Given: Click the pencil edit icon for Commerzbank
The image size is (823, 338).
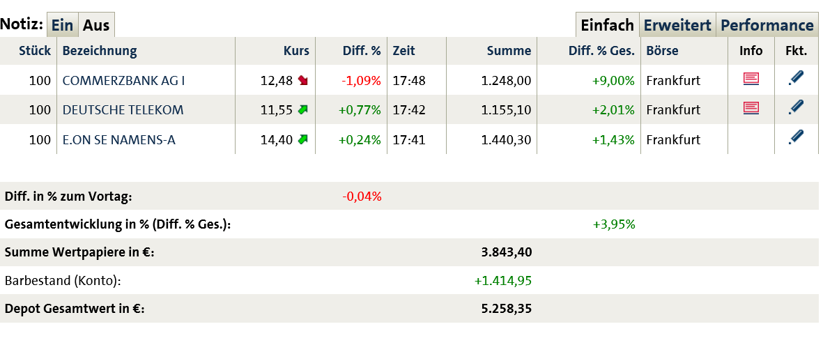Looking at the screenshot, I should [x=796, y=78].
